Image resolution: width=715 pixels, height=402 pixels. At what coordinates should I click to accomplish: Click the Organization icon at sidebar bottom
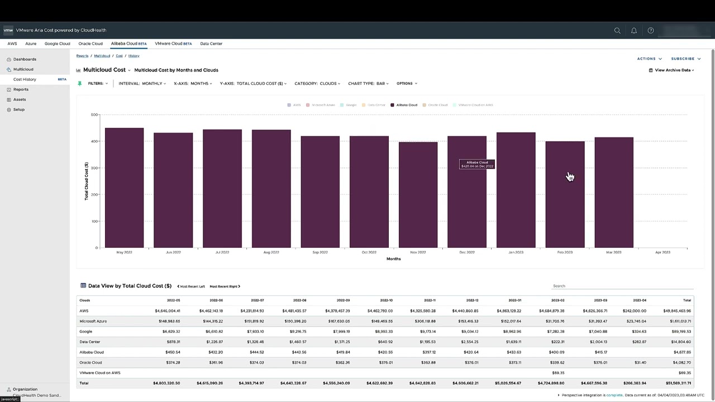click(9, 389)
